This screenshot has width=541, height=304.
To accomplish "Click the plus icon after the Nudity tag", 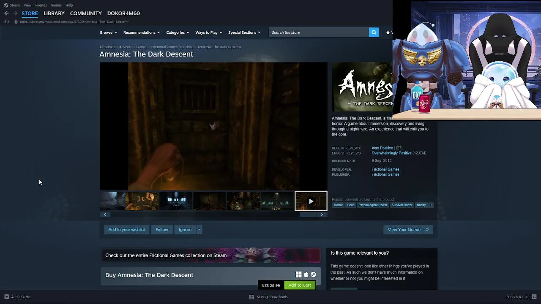I will [431, 205].
